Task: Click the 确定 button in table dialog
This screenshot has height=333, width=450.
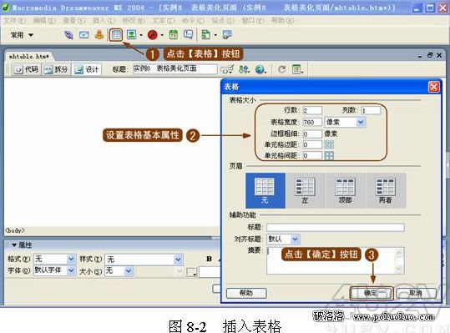Action: (x=371, y=293)
